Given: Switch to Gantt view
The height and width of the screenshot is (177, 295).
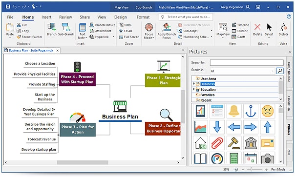Looking at the screenshot, I should coord(238,37).
